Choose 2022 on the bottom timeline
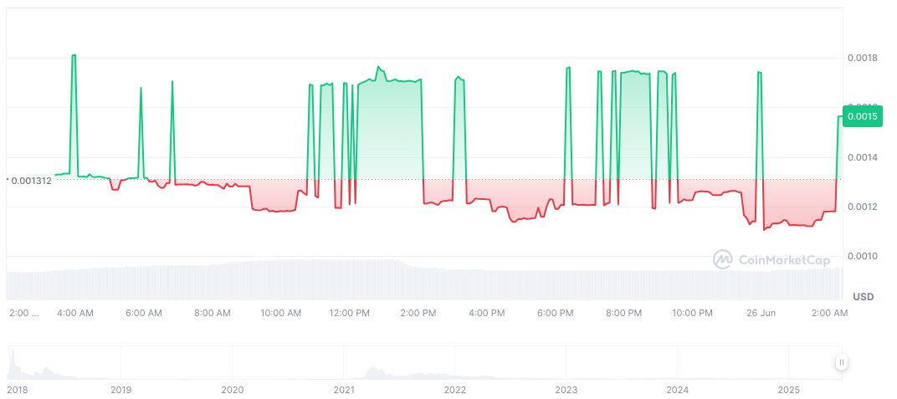 pos(455,390)
